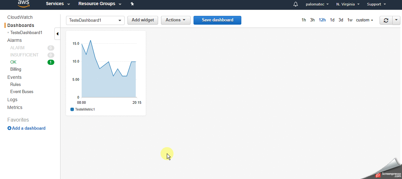The image size is (402, 179).
Task: Click the green OK count badge
Action: pos(51,62)
